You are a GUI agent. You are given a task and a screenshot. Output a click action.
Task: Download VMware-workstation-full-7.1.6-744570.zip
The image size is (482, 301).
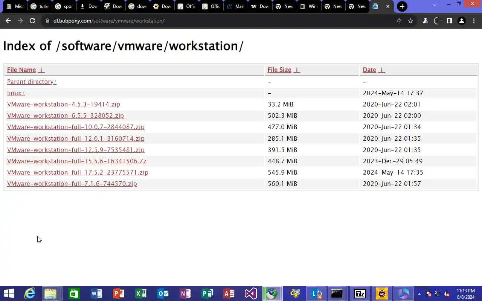pos(72,184)
